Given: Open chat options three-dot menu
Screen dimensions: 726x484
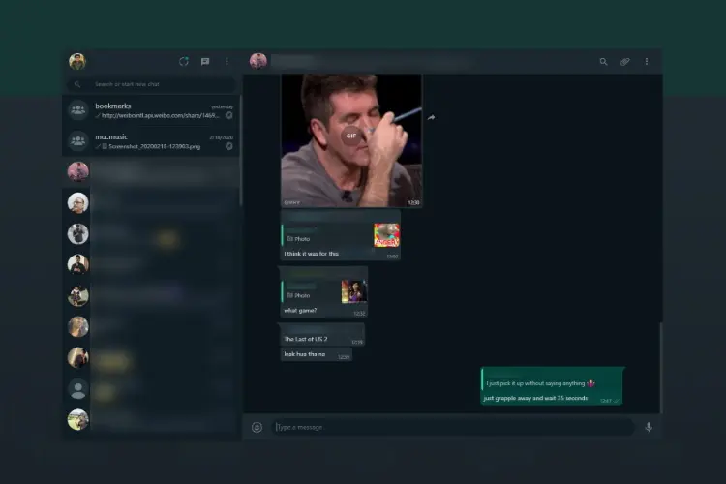Looking at the screenshot, I should point(647,61).
